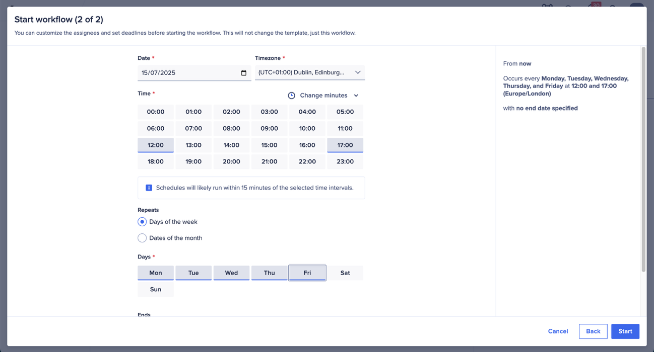Image resolution: width=654 pixels, height=352 pixels.
Task: Click the 'no end date specified' summary text
Action: [x=547, y=108]
